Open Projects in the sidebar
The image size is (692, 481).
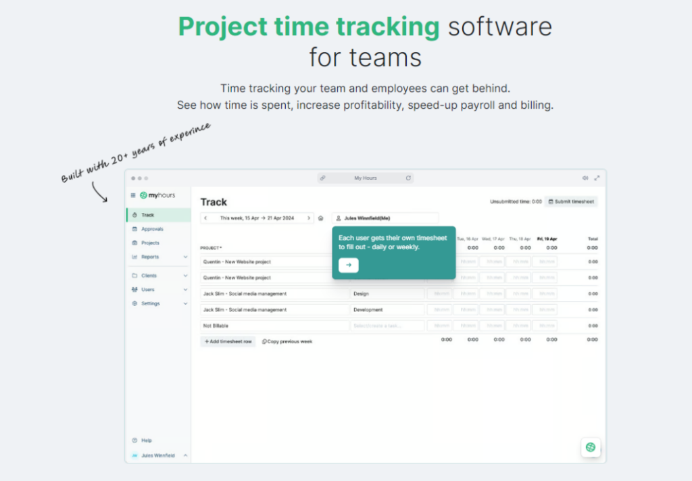pos(150,243)
